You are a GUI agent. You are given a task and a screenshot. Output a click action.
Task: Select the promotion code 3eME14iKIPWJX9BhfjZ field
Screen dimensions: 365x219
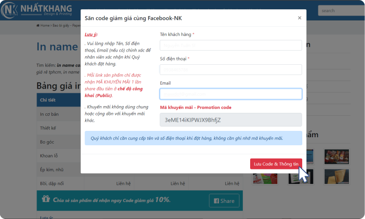tap(231, 120)
